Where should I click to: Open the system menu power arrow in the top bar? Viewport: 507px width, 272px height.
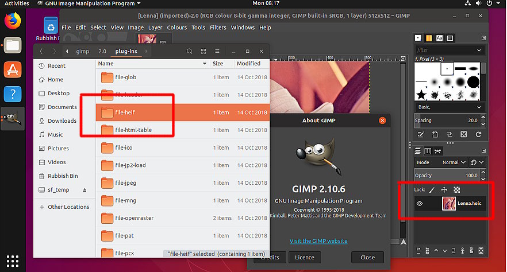(498, 3)
